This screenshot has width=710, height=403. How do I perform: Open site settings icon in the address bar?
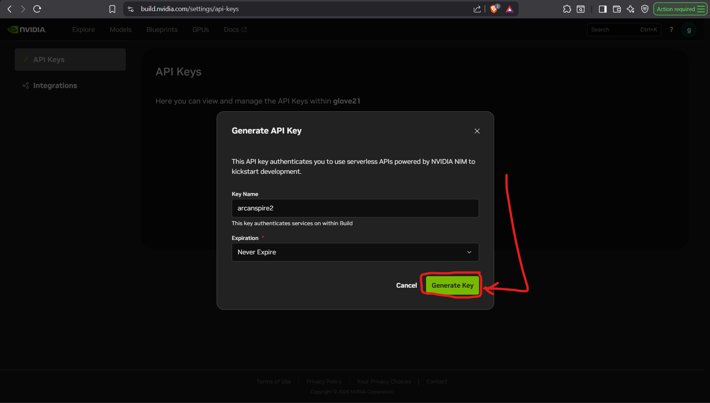[131, 9]
